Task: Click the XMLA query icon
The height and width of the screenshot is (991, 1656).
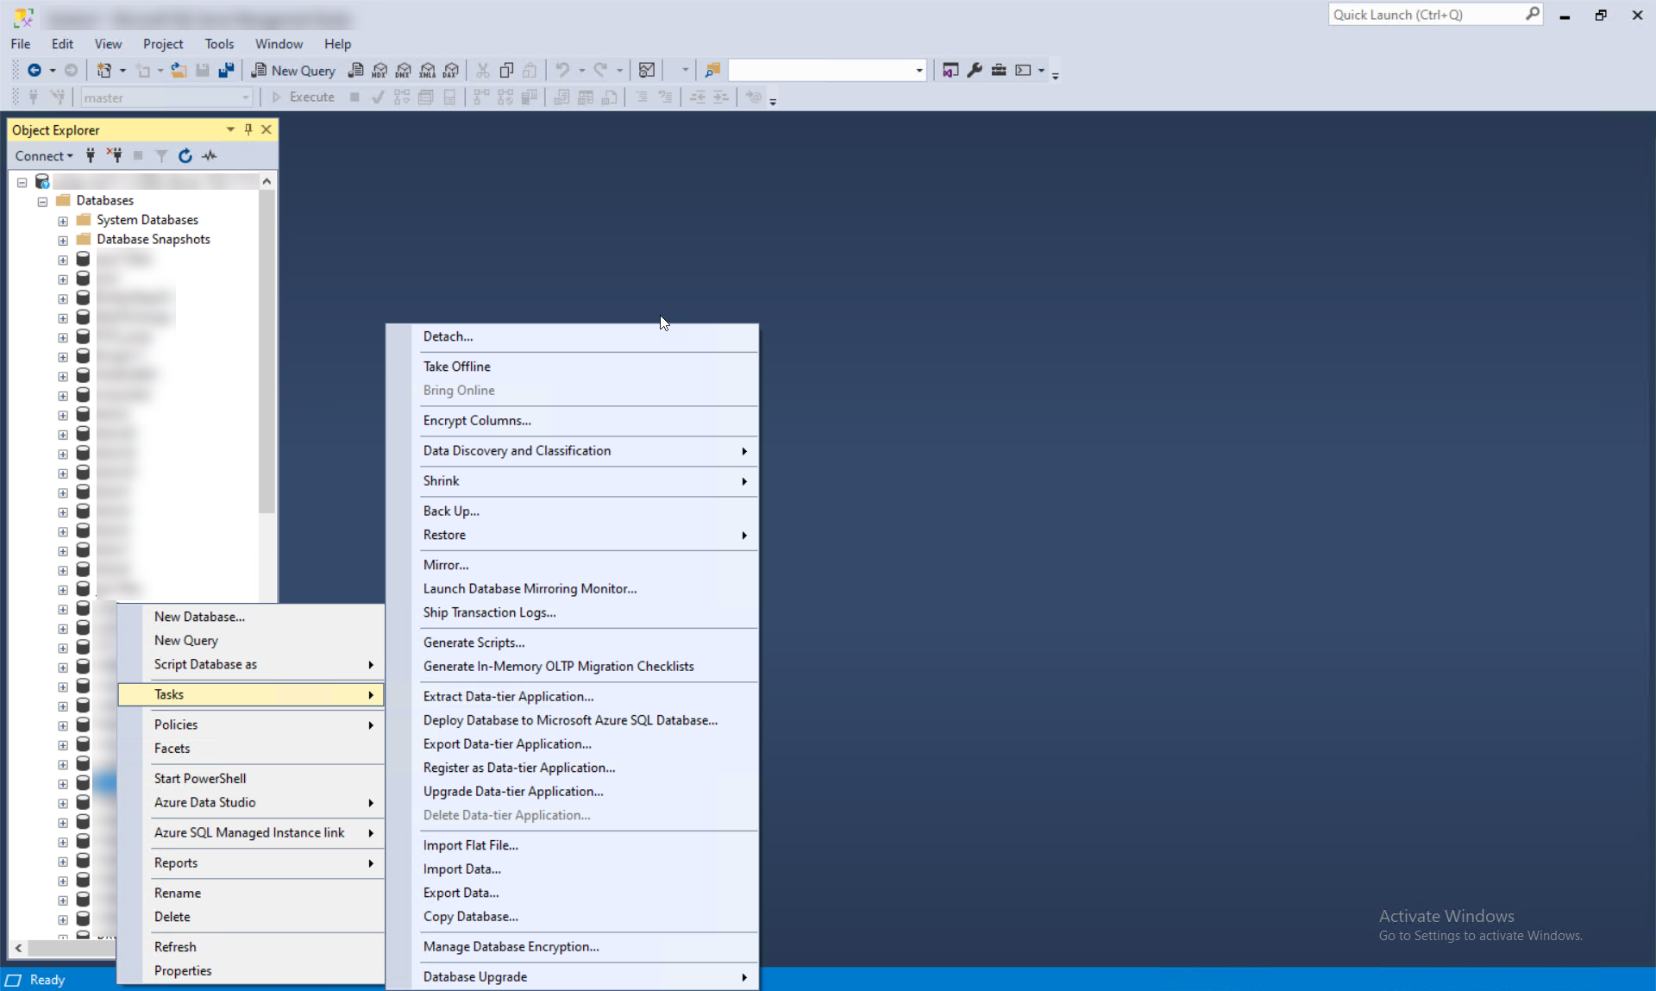Action: pos(428,71)
